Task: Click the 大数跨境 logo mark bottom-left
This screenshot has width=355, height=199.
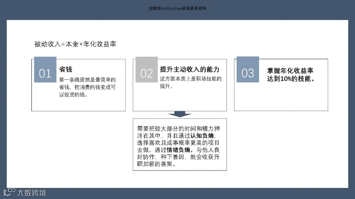Action: [x=9, y=193]
